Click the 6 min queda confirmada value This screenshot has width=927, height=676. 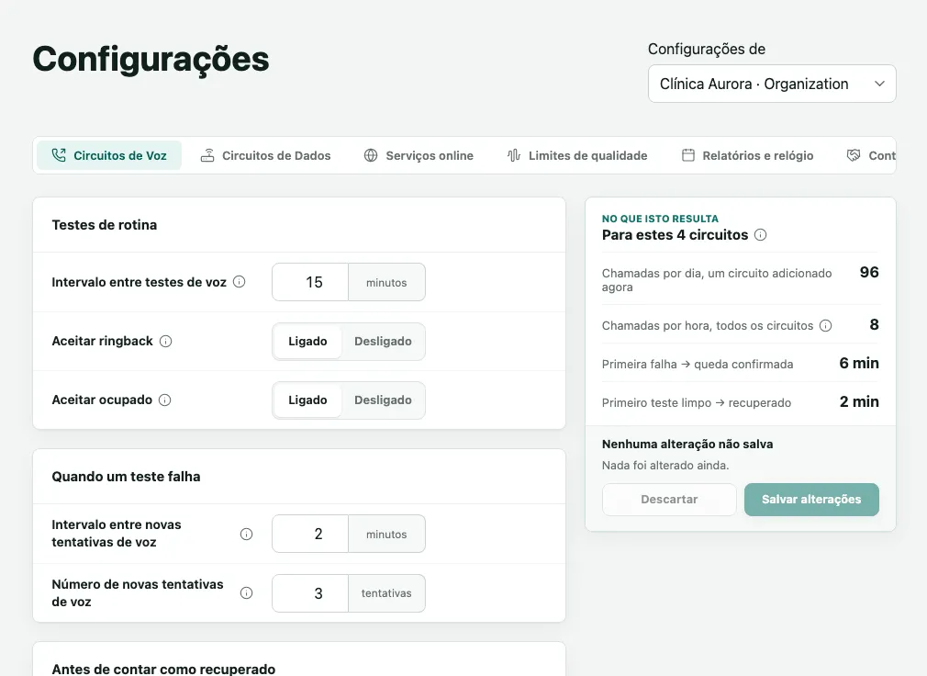pos(859,363)
